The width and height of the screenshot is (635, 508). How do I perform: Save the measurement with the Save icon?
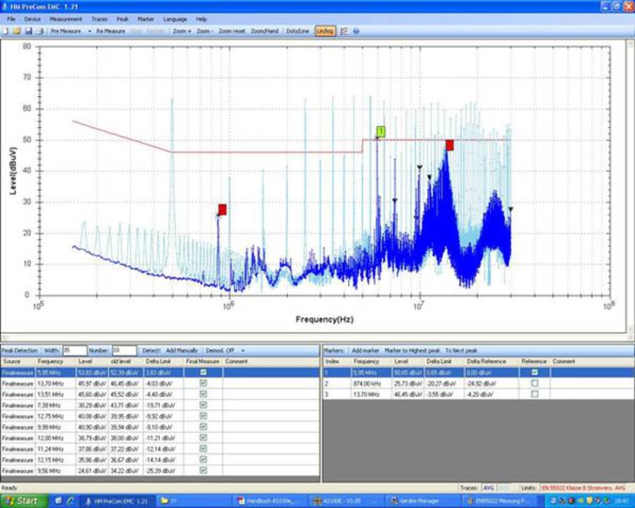[28, 31]
